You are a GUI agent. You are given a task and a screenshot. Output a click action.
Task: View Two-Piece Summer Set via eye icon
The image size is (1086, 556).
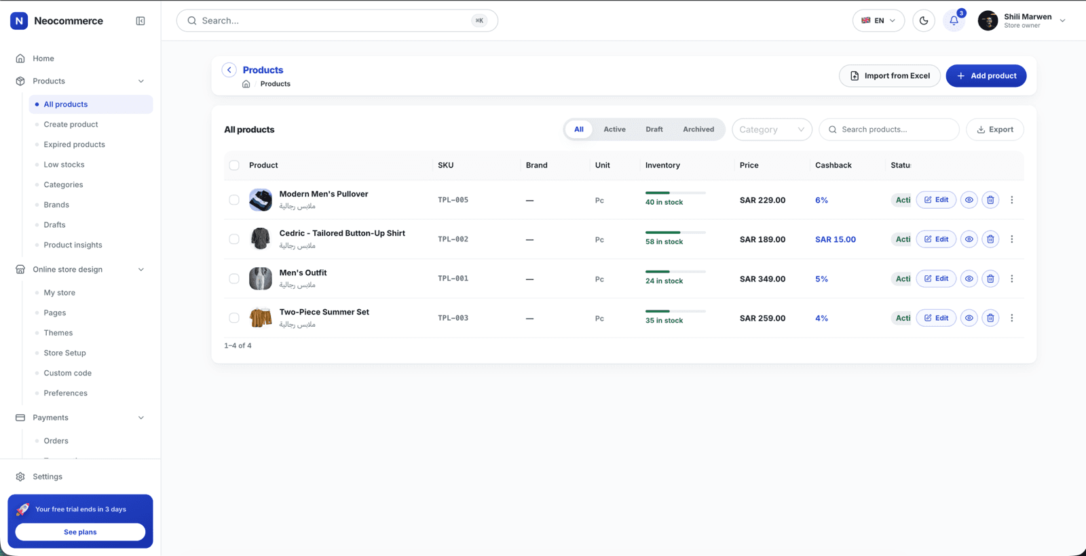pyautogui.click(x=969, y=318)
